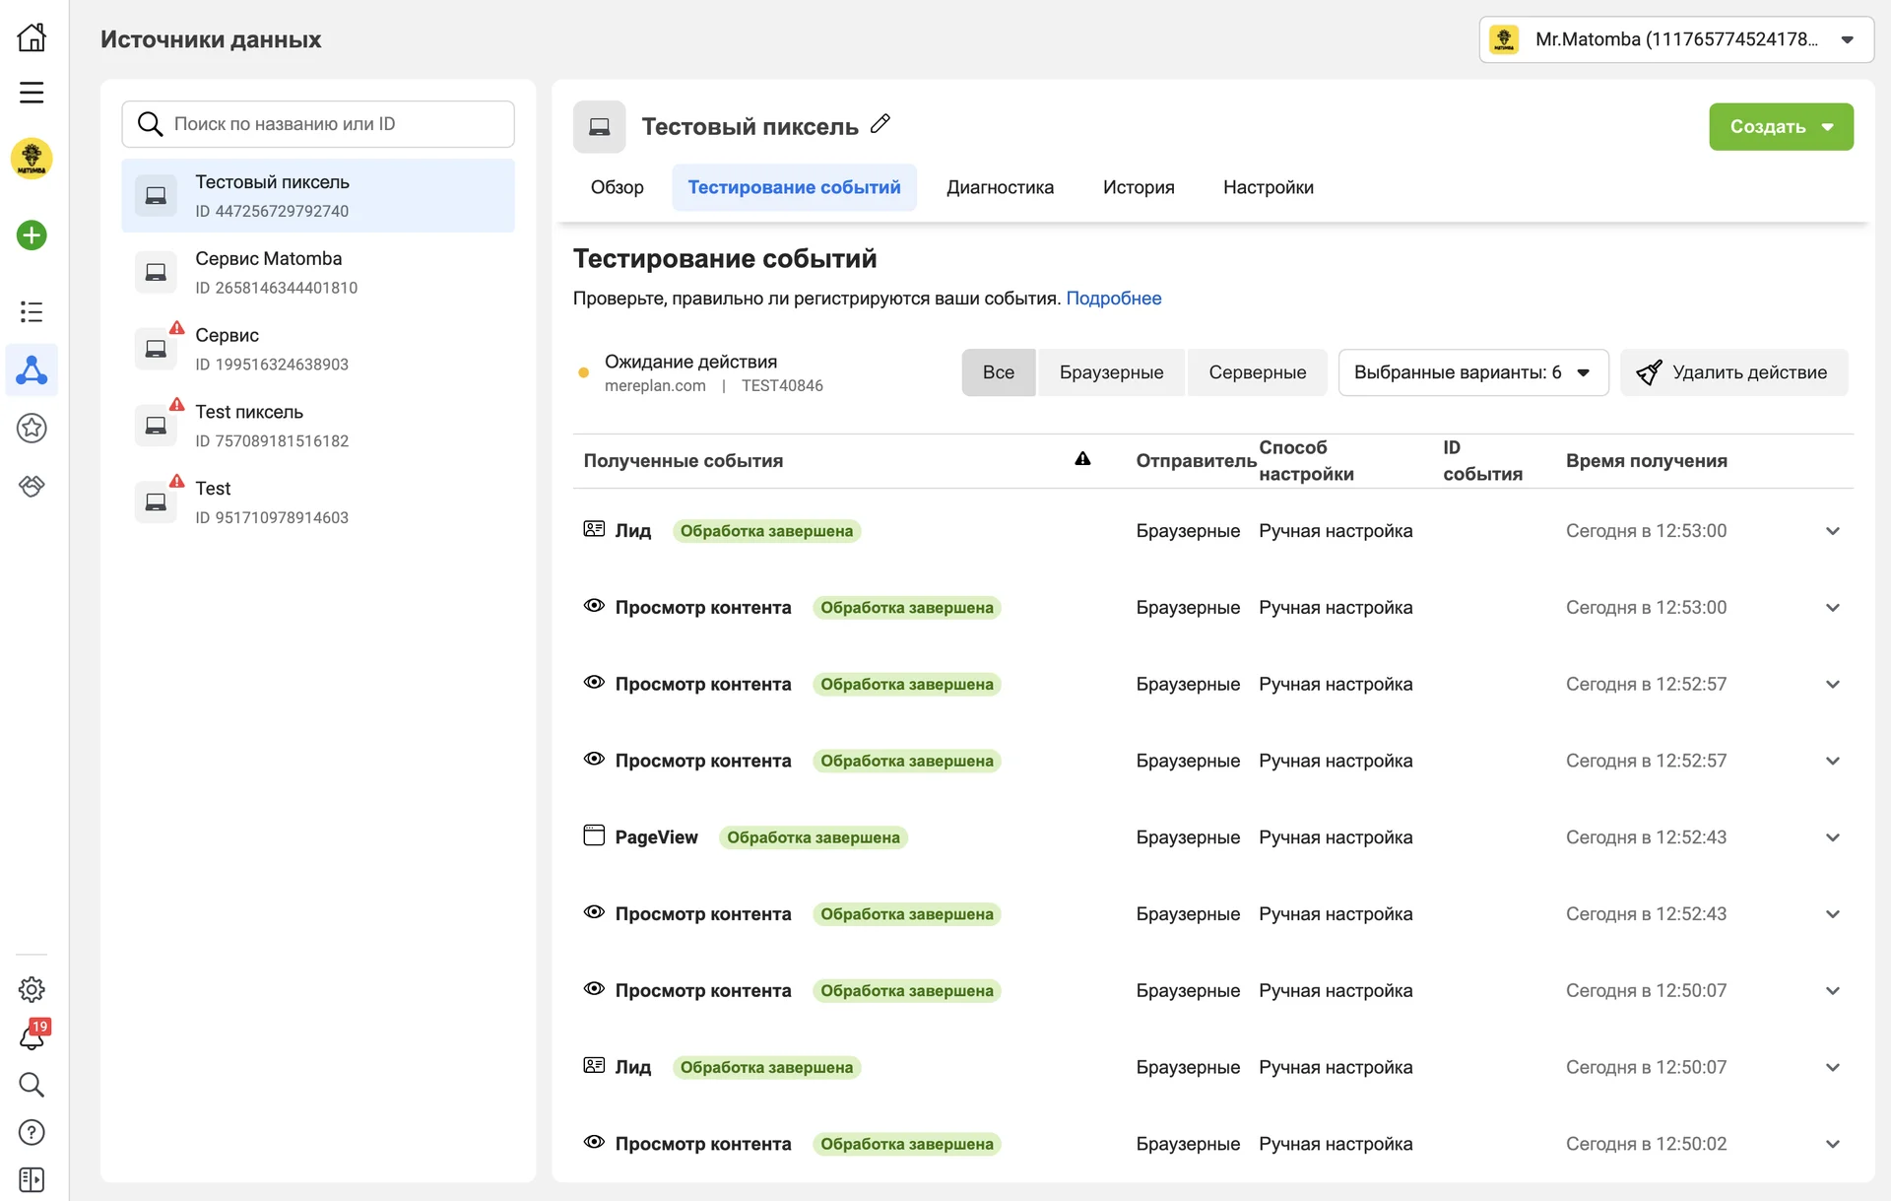Click the eye icon of Просмотр контента 12:53:00
This screenshot has height=1201, width=1891.
(594, 606)
